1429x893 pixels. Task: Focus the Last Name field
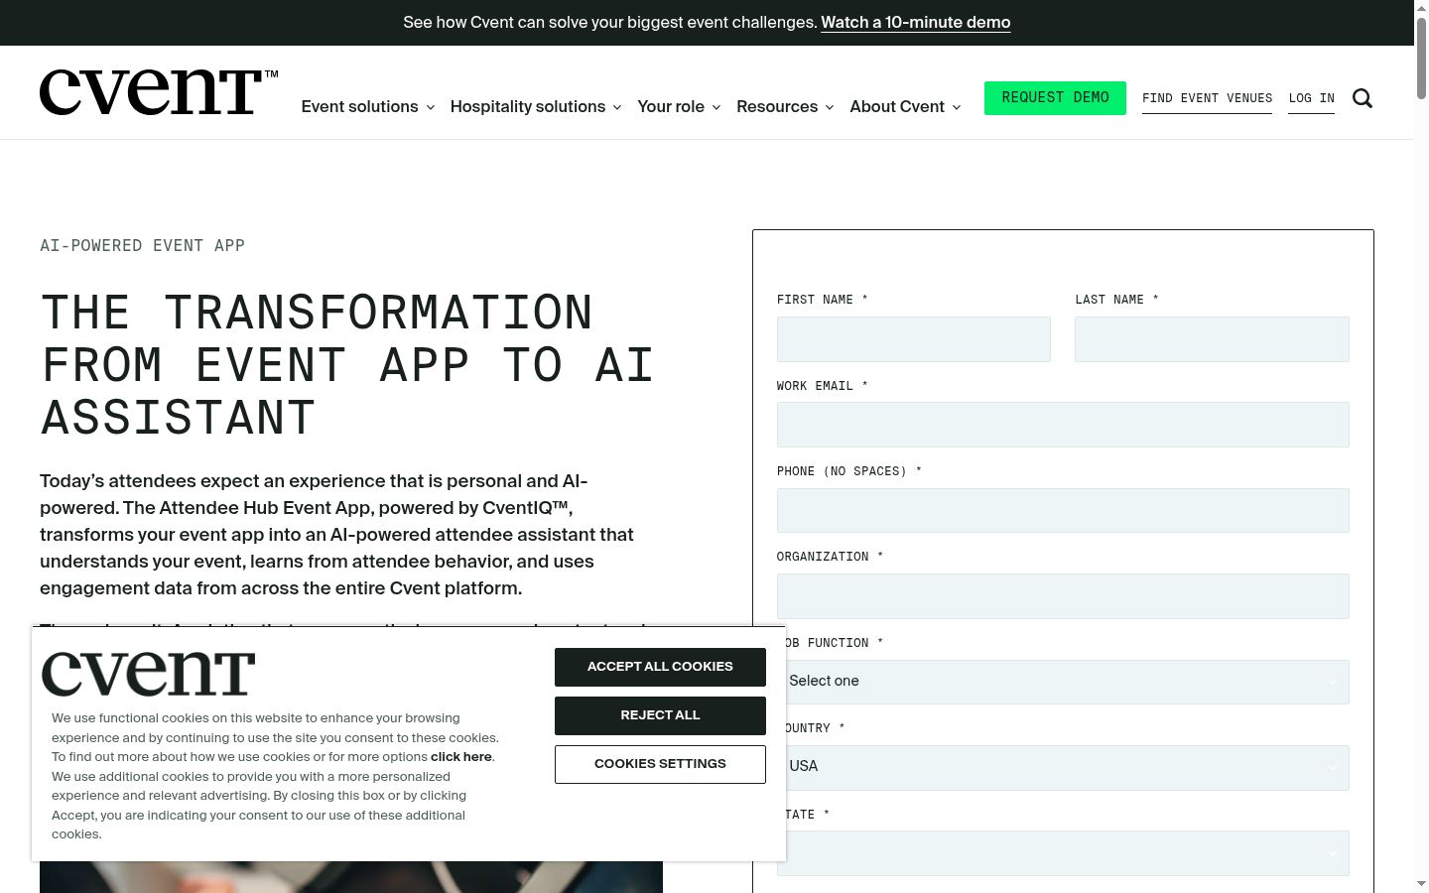click(x=1212, y=339)
